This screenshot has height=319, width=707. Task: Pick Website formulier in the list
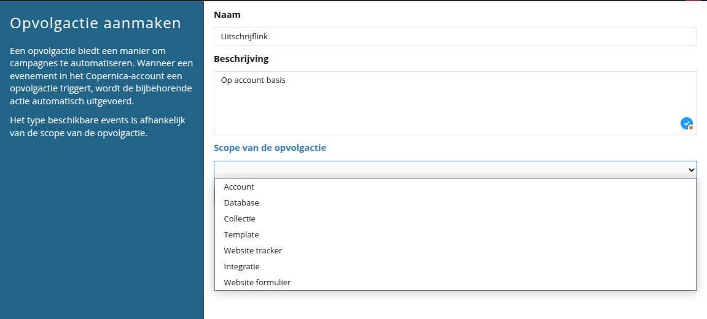click(x=257, y=282)
